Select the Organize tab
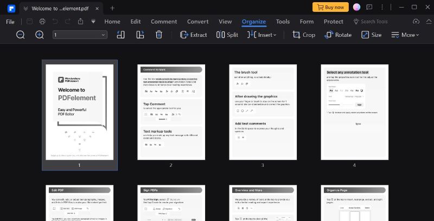This screenshot has width=434, height=221. (x=254, y=22)
